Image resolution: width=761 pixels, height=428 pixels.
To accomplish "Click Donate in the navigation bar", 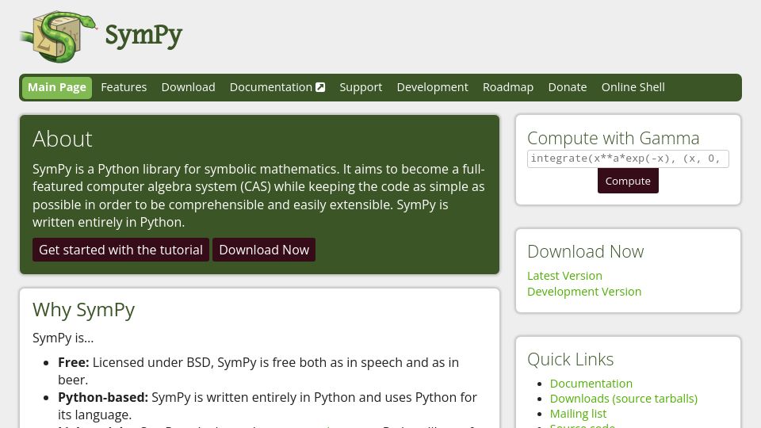I will click(568, 87).
